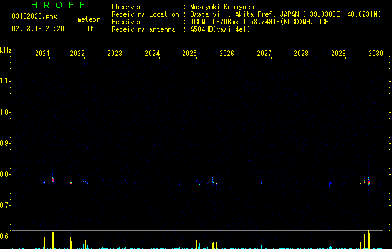392x249 pixels.
Task: Click the 0.8 kHz axis label
Action: 6,174
